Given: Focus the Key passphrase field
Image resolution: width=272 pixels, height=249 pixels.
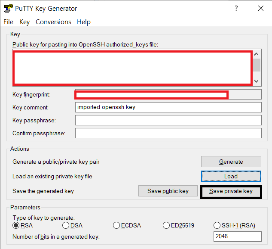Looking at the screenshot, I should tap(168, 120).
